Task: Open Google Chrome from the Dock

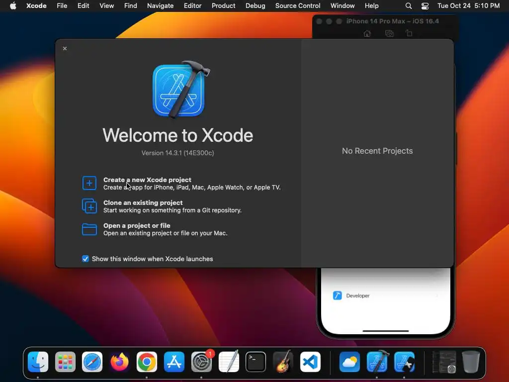Action: click(147, 362)
